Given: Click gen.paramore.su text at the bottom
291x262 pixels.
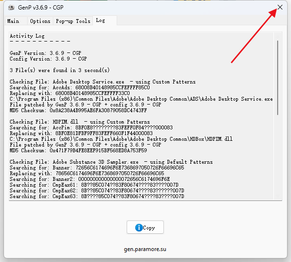Looking at the screenshot, I should click(x=145, y=249).
